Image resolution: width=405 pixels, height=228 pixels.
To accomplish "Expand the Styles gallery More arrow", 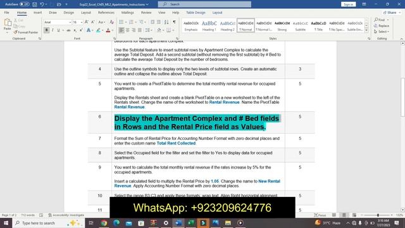I will tap(366, 30).
